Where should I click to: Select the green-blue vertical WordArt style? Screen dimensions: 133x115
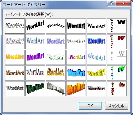pyautogui.click(x=117, y=73)
